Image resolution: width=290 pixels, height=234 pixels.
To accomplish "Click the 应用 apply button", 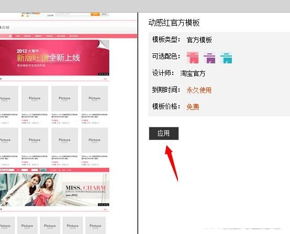I will point(164,133).
